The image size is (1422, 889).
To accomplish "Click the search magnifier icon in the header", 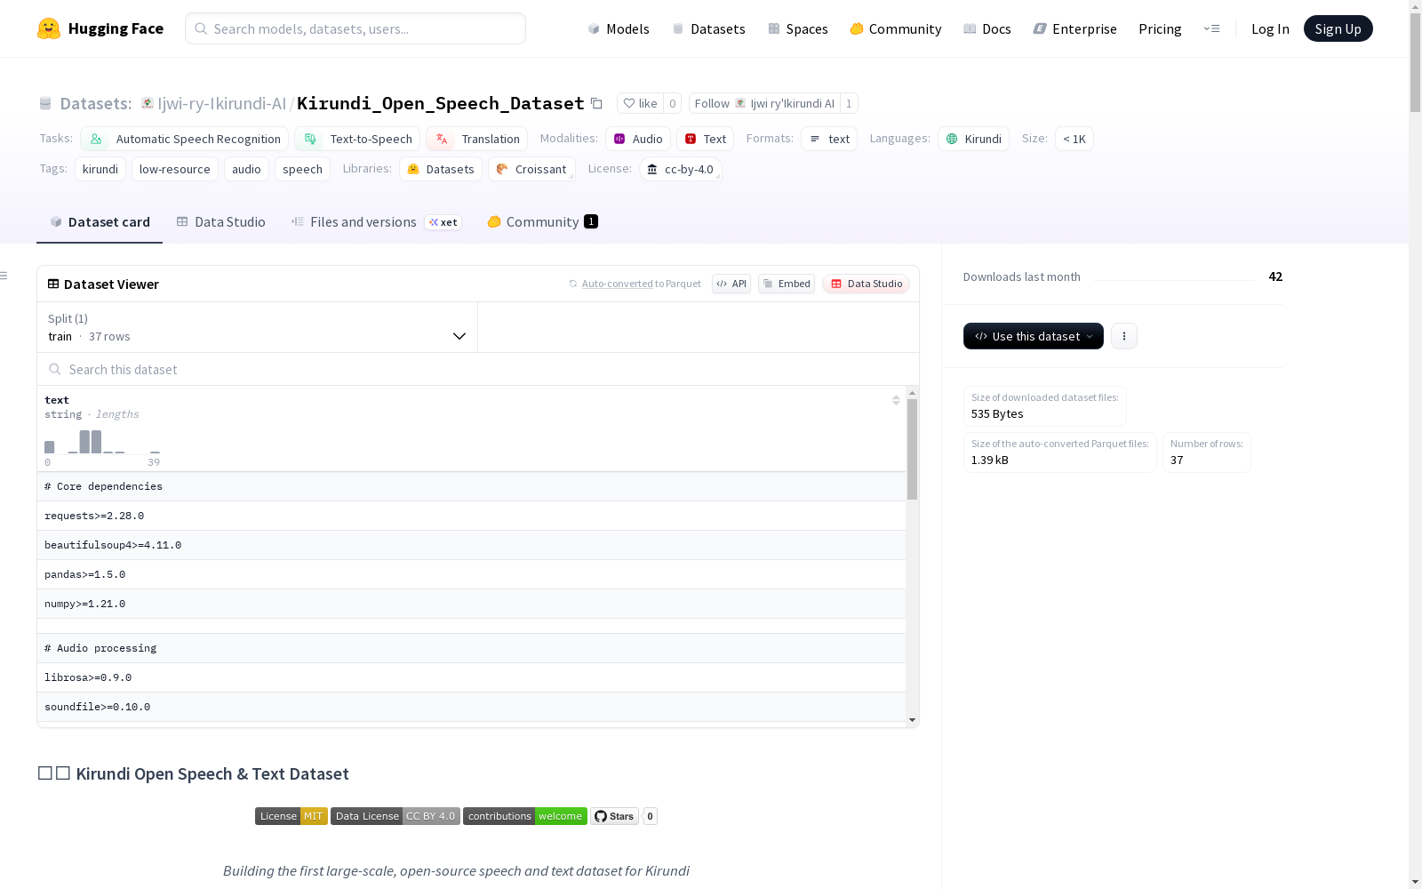I will (201, 28).
